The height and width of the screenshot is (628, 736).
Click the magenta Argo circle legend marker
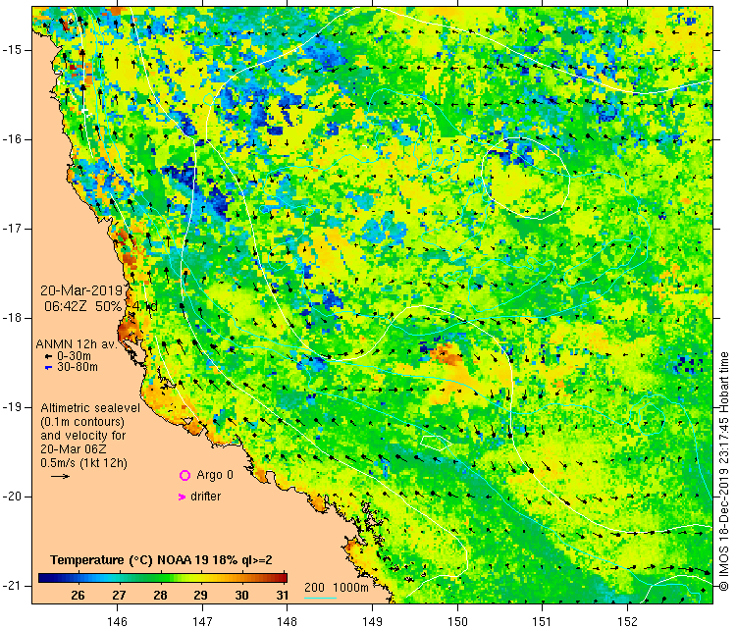[184, 476]
